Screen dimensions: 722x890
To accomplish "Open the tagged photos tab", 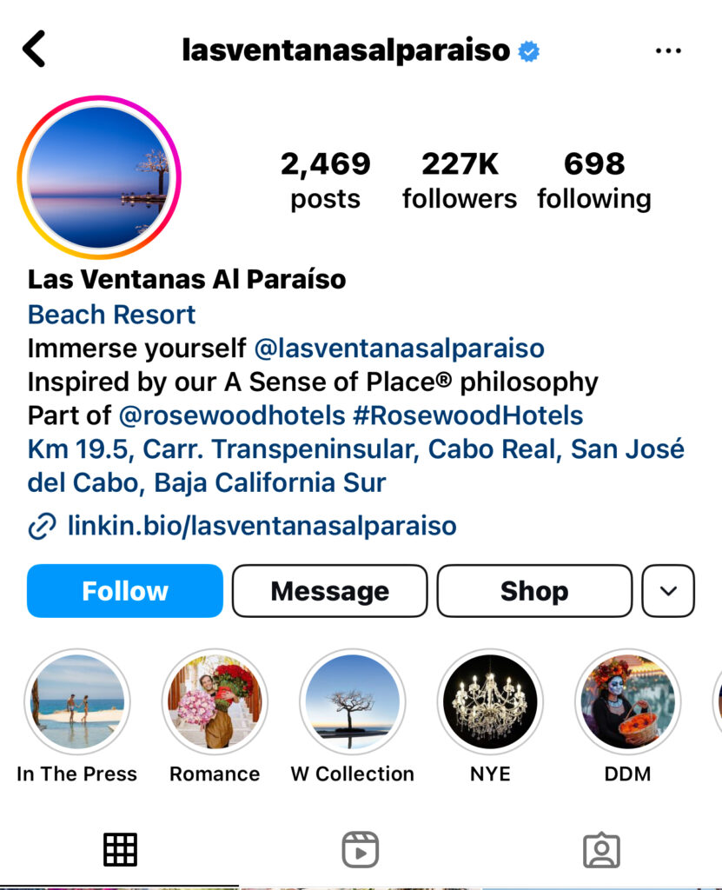I will click(601, 850).
